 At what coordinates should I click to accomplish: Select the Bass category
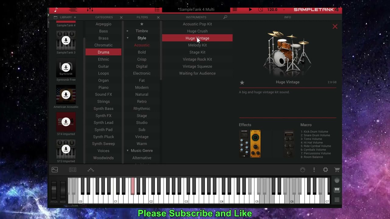point(103,31)
